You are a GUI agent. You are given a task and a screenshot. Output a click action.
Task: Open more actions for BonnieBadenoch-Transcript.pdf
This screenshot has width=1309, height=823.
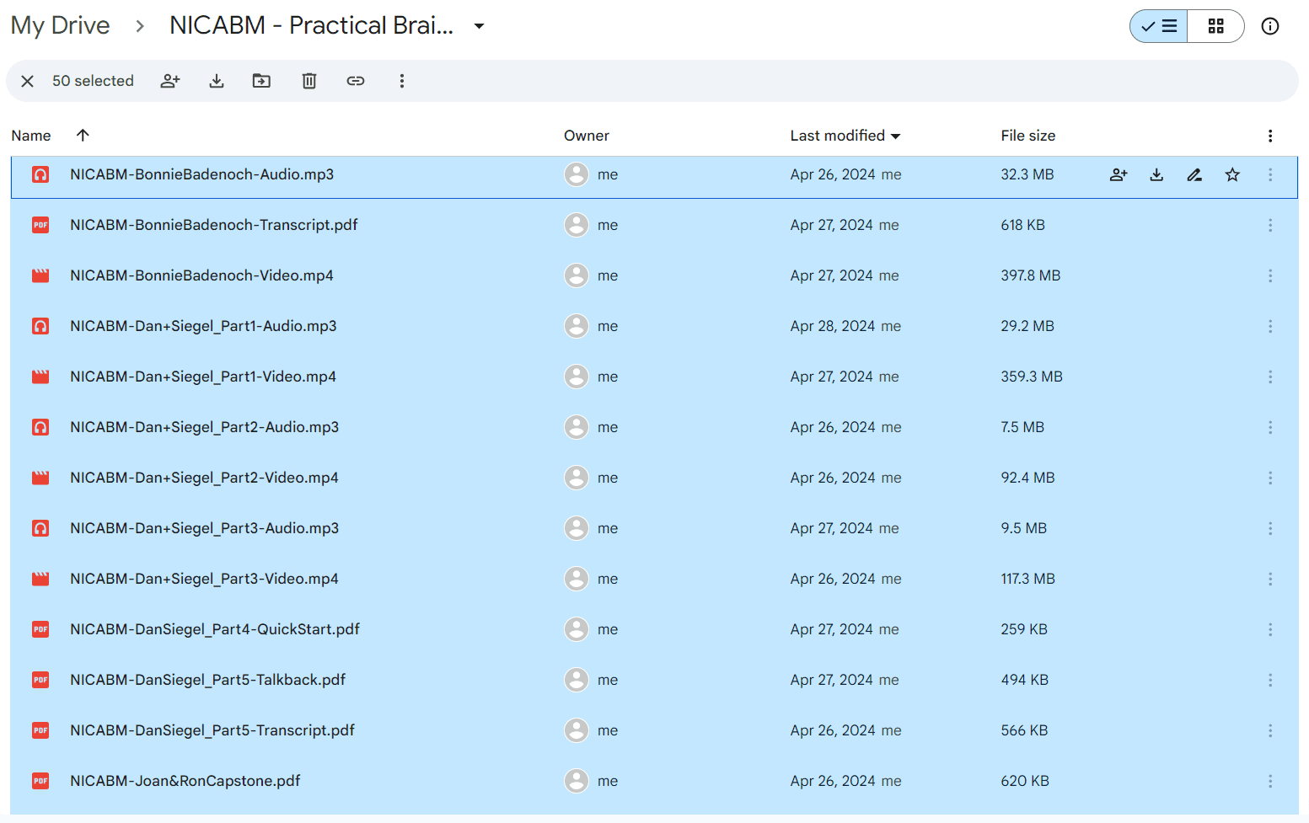tap(1270, 225)
